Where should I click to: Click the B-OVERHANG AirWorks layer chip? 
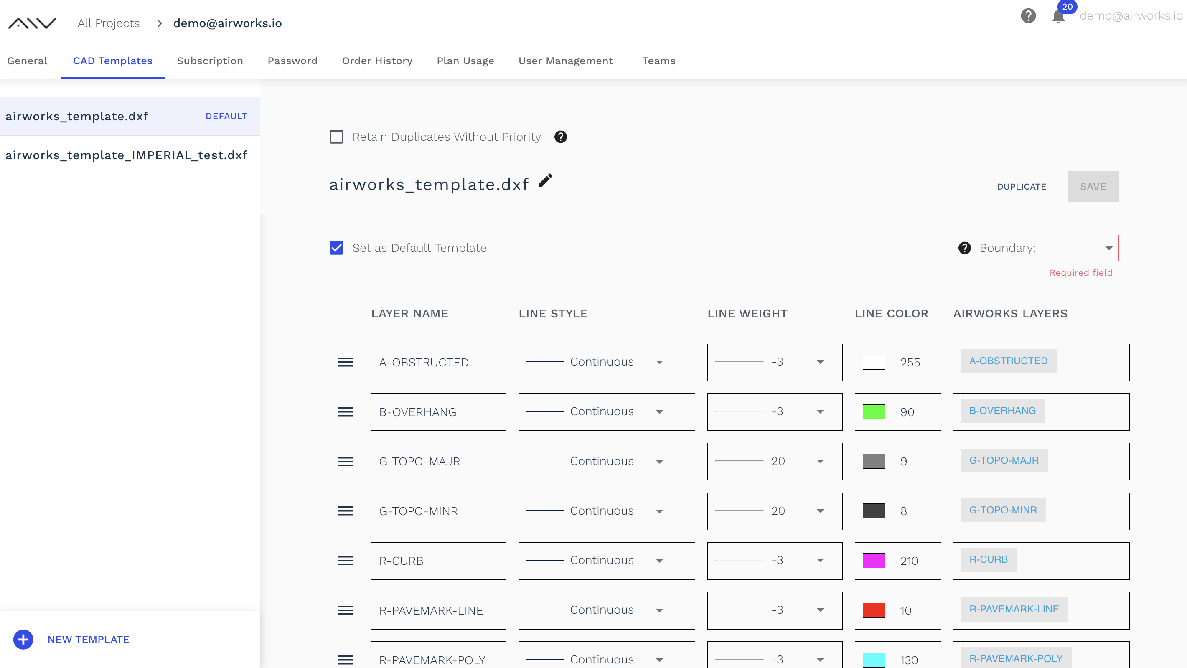coord(1002,411)
